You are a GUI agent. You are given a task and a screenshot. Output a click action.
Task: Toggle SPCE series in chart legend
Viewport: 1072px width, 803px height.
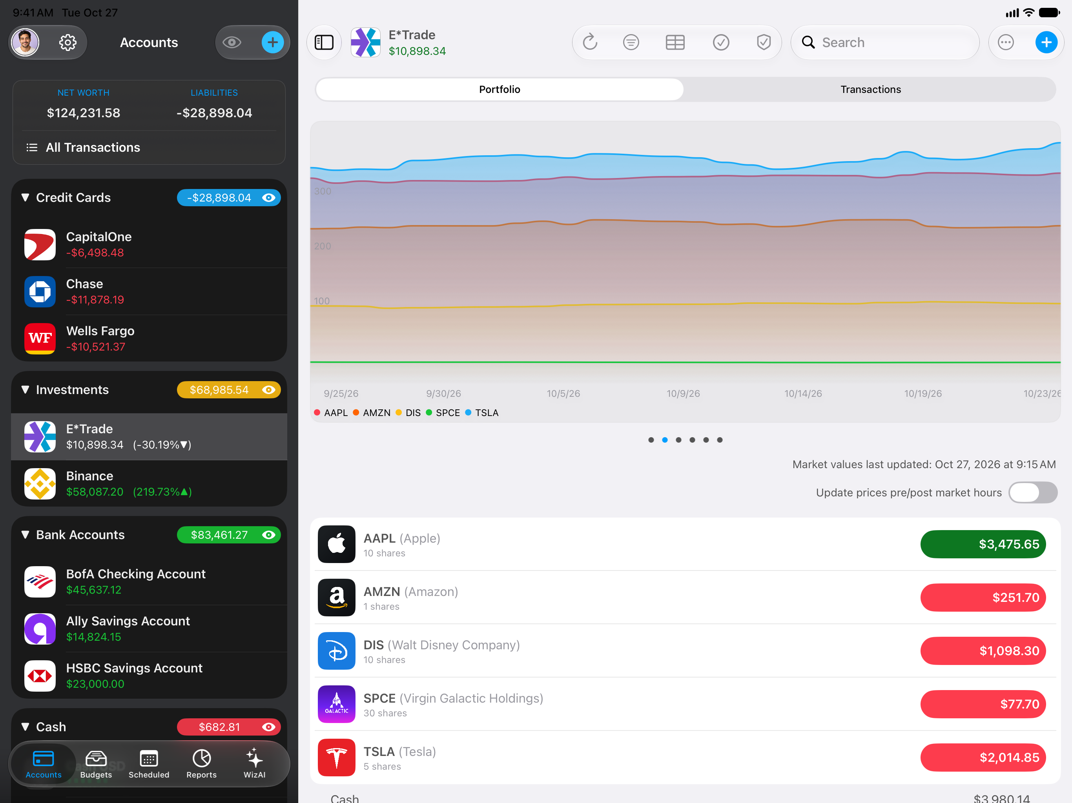point(443,412)
